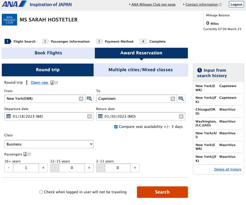Open airport search for the From field

click(89, 99)
